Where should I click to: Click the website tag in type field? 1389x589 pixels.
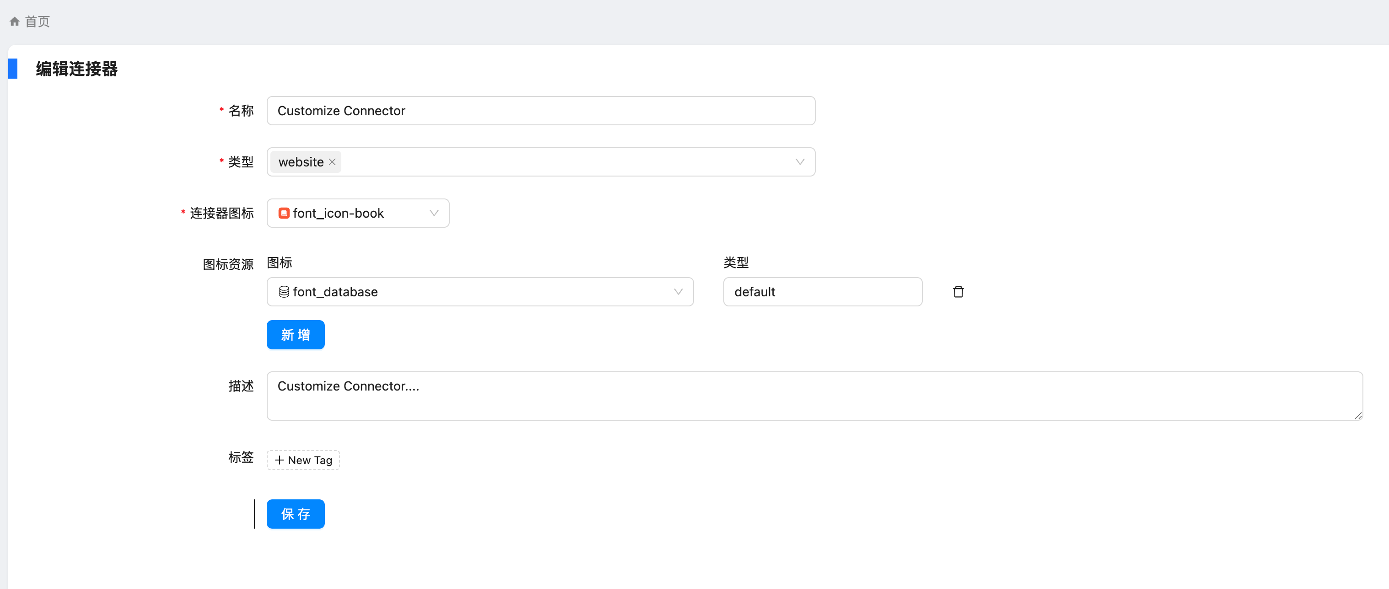(301, 162)
